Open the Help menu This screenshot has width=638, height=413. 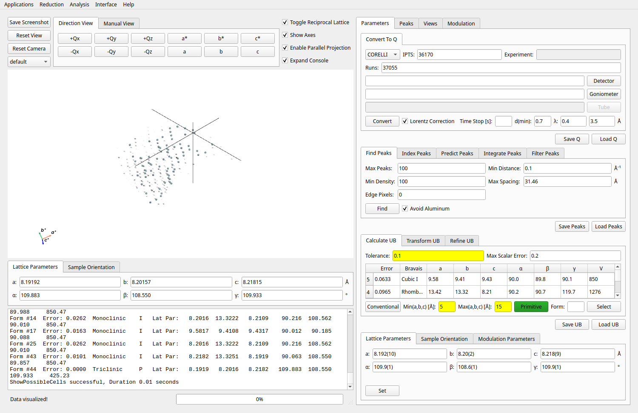pos(128,4)
